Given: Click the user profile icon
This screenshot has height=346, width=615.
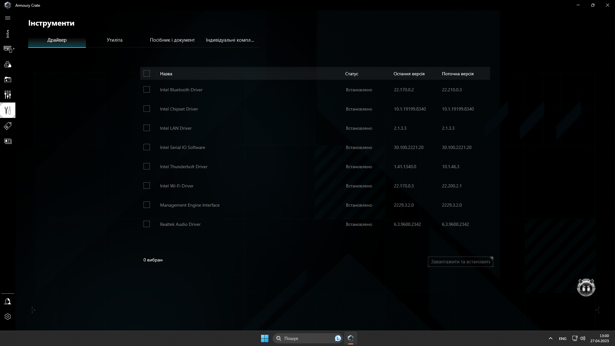Looking at the screenshot, I should tap(8, 301).
